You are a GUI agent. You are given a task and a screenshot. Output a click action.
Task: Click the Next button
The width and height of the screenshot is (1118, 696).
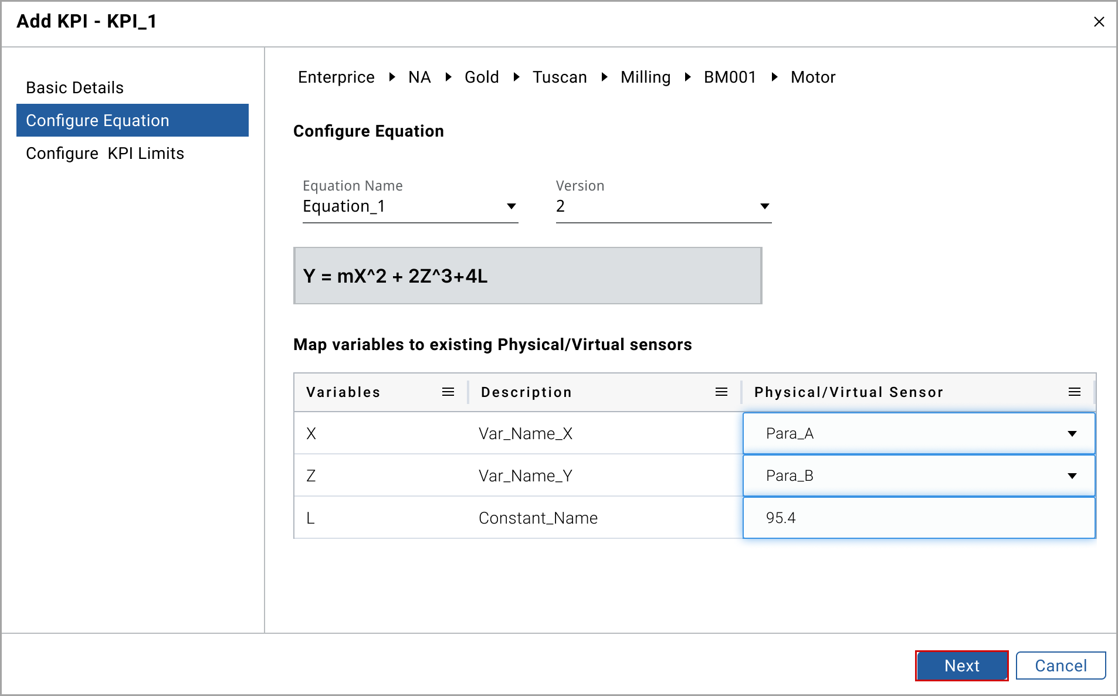tap(961, 666)
